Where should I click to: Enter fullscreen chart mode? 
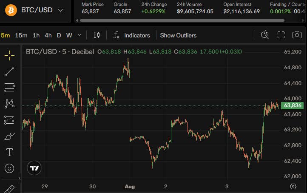[x=281, y=35]
